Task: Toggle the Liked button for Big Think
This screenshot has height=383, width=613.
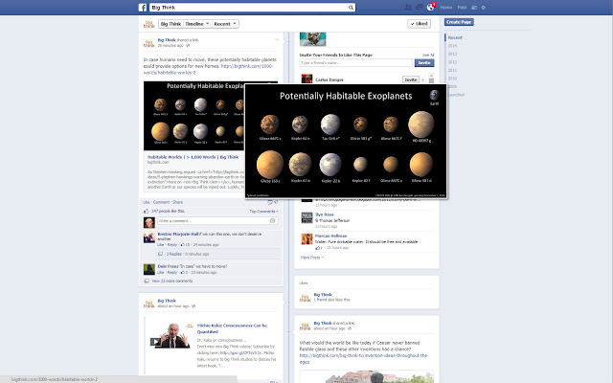Action: 420,24
